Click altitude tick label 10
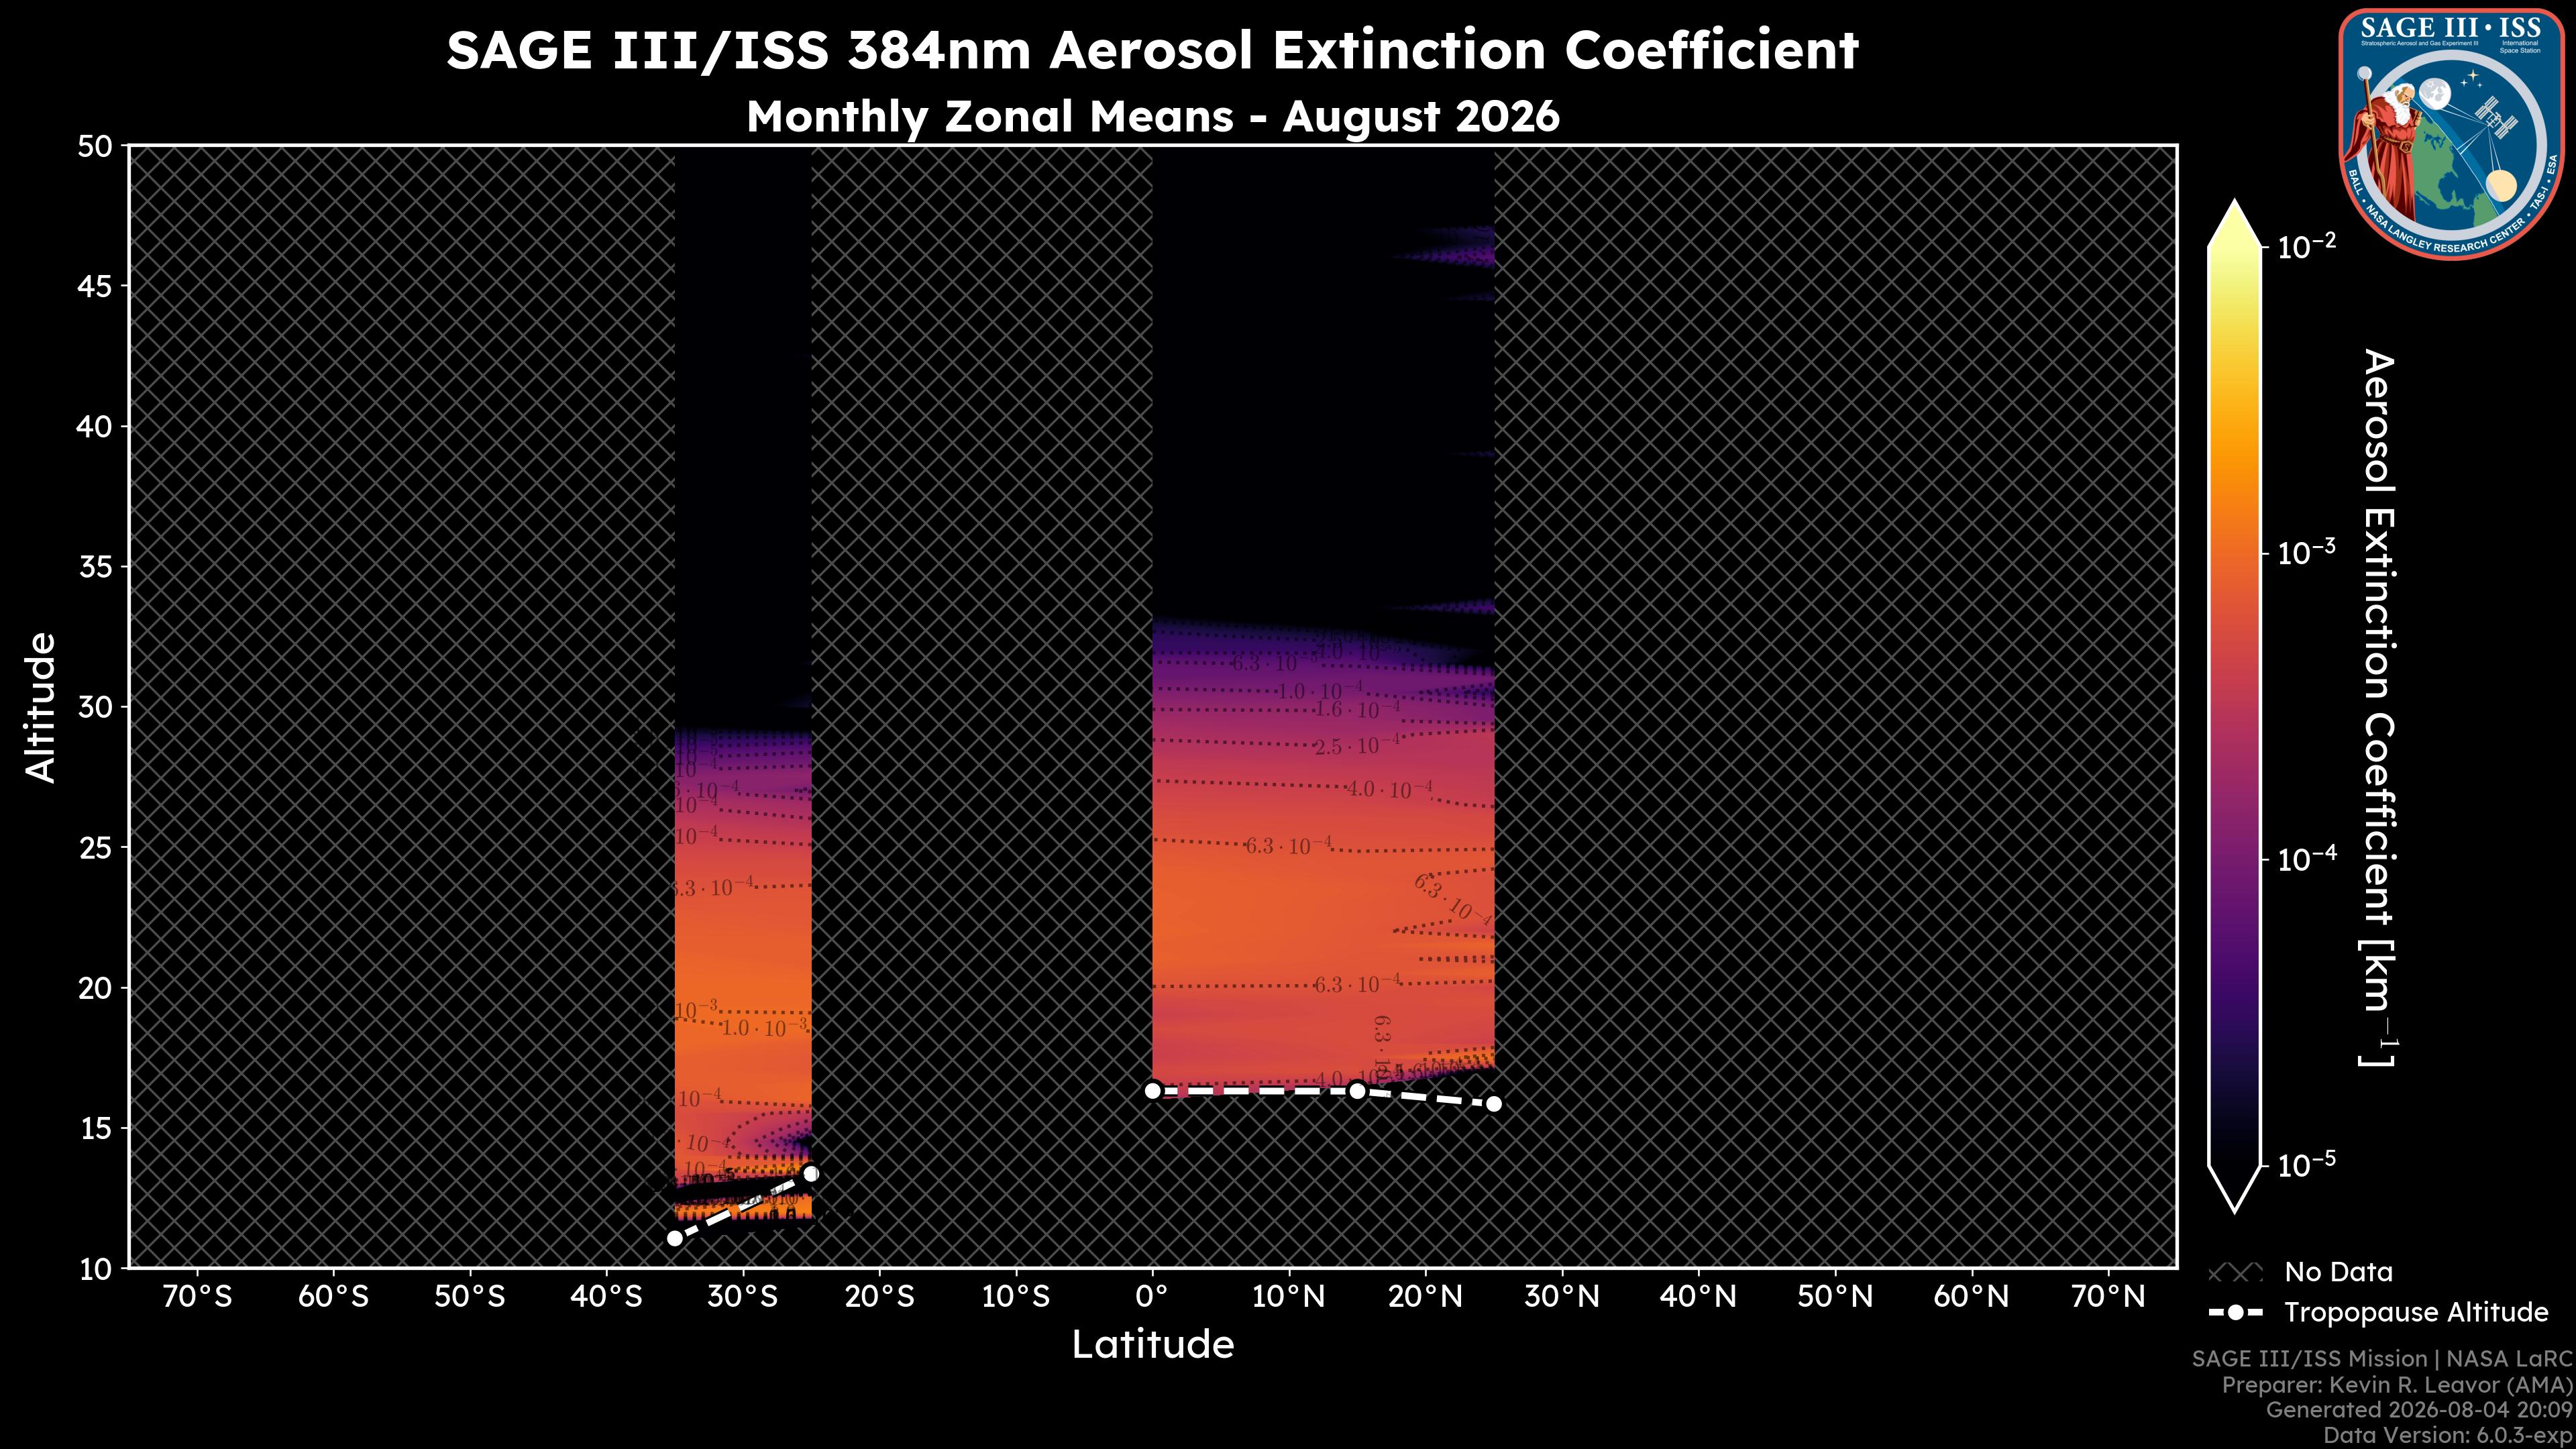2576x1449 pixels. point(95,1268)
